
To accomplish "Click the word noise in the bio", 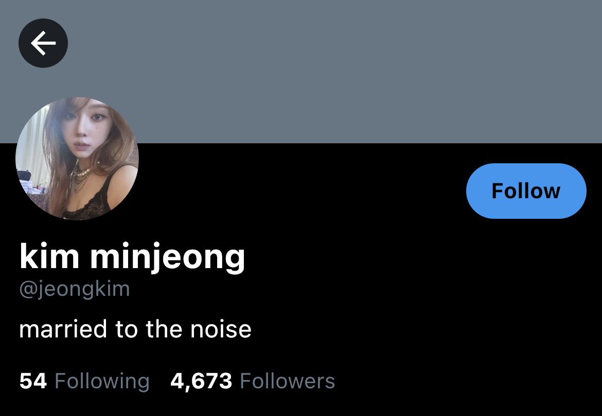I will point(221,329).
